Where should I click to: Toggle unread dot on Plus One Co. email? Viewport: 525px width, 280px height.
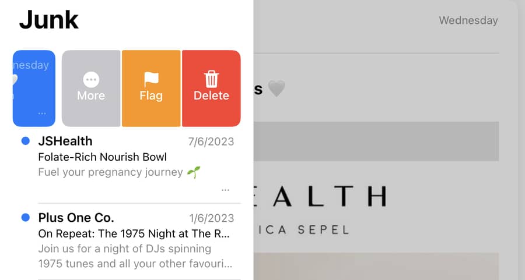click(x=26, y=218)
